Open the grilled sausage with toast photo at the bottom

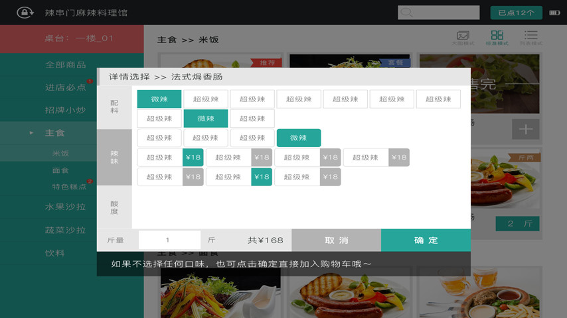point(350,293)
